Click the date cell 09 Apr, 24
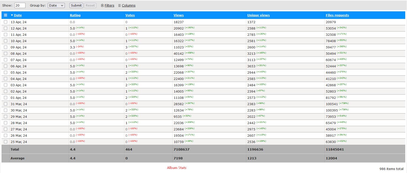Image resolution: width=407 pixels, height=173 pixels. (x=18, y=47)
